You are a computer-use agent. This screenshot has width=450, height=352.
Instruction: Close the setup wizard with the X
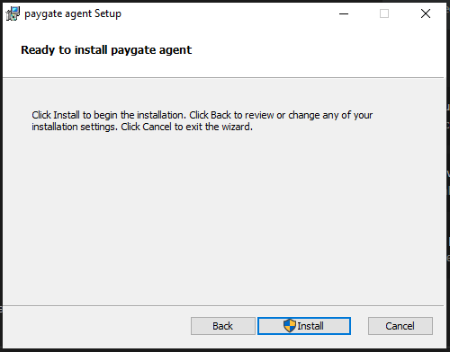pos(426,13)
